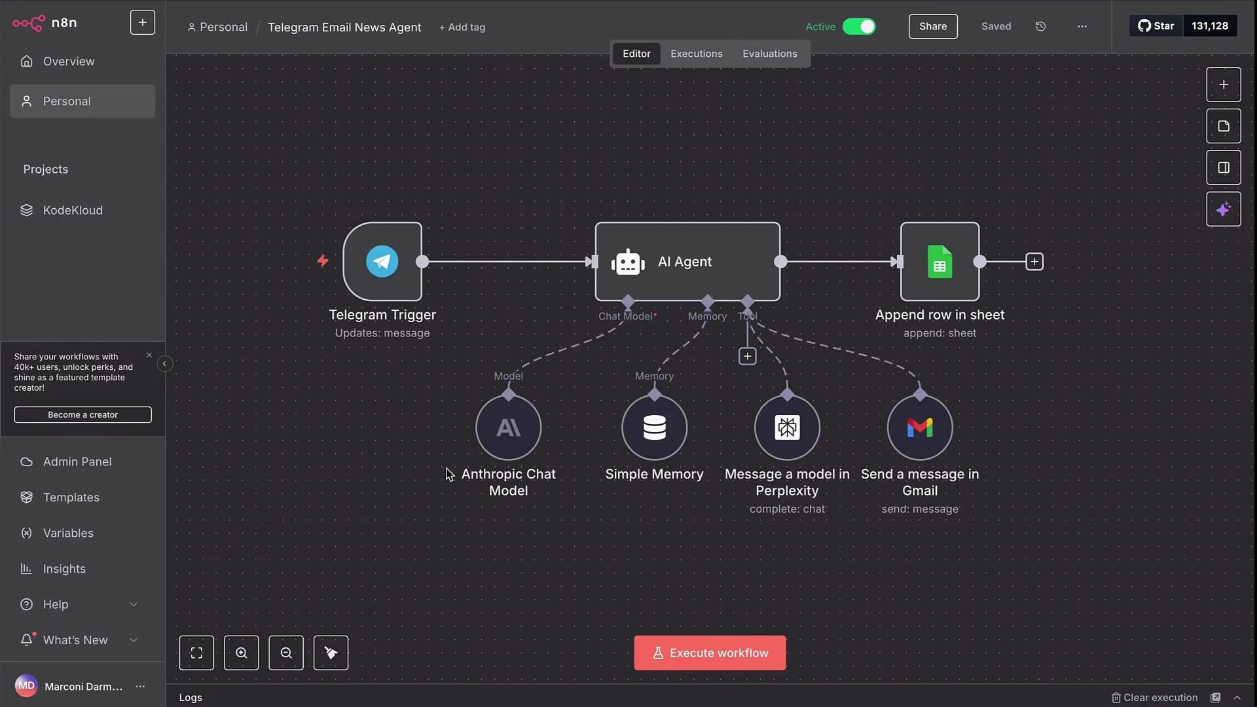Viewport: 1257px width, 707px height.
Task: Open Templates page
Action: pos(82,498)
